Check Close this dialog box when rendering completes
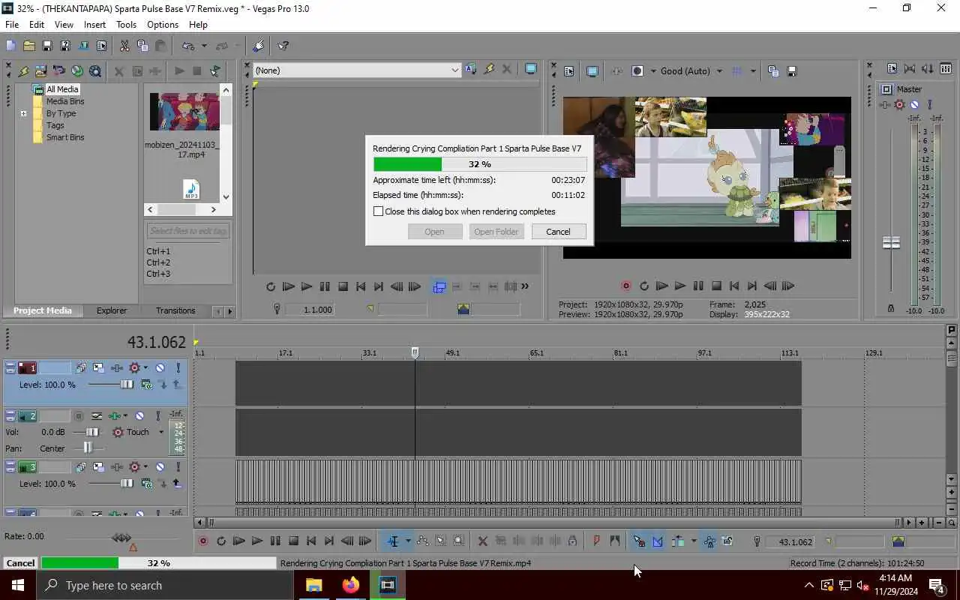Screen dimensions: 960x600 tap(379, 211)
